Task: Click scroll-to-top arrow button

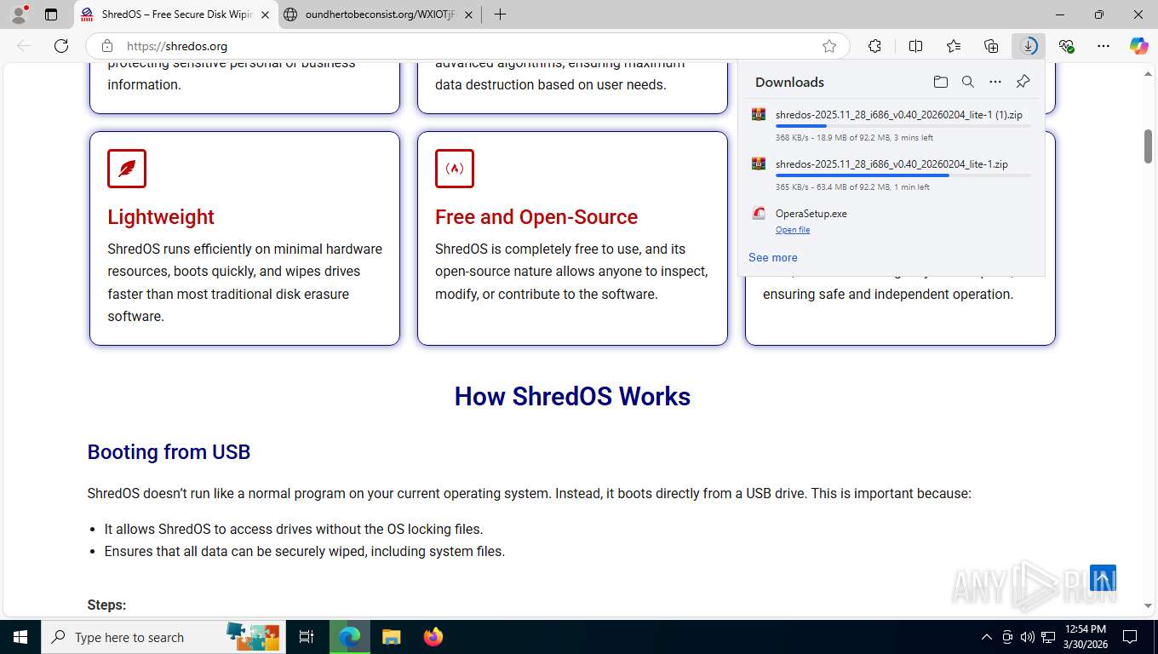Action: pyautogui.click(x=1103, y=578)
